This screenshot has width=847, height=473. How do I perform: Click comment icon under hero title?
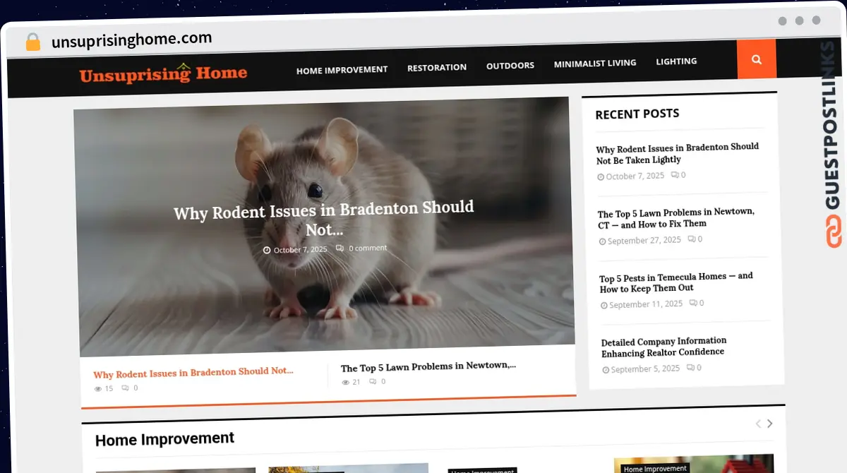pos(340,249)
